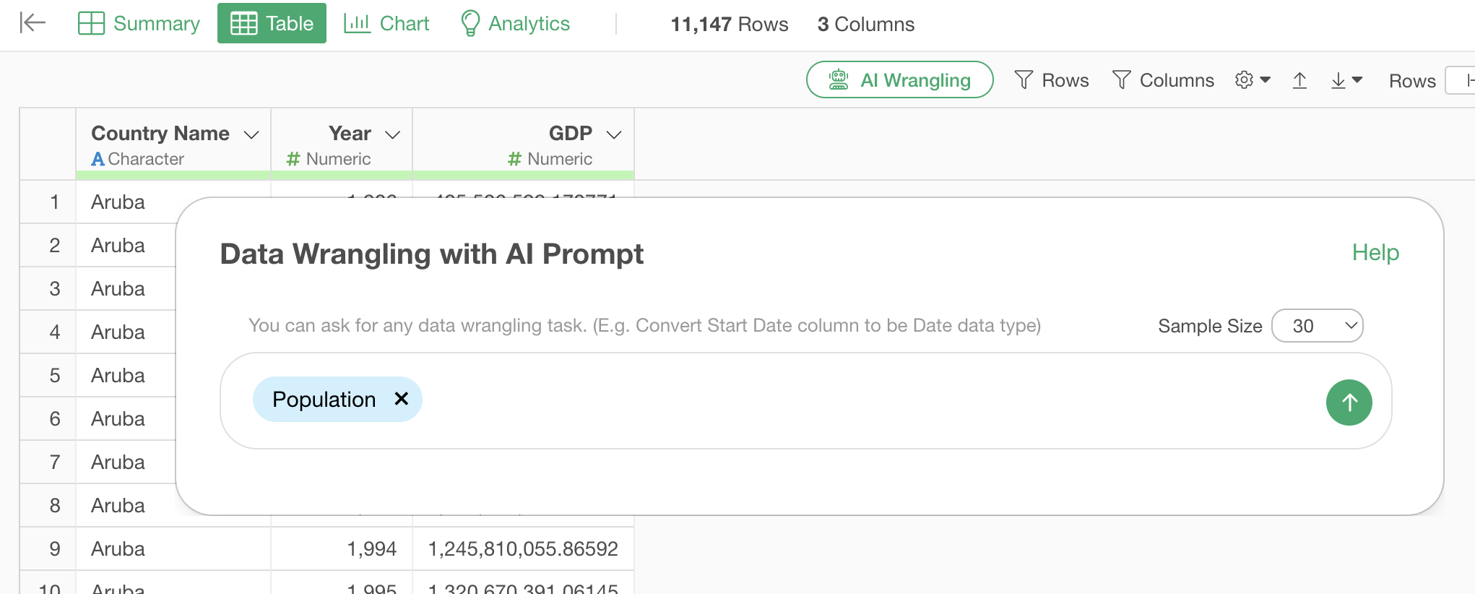Click the upload arrow icon
Image resolution: width=1475 pixels, height=594 pixels.
point(1299,80)
